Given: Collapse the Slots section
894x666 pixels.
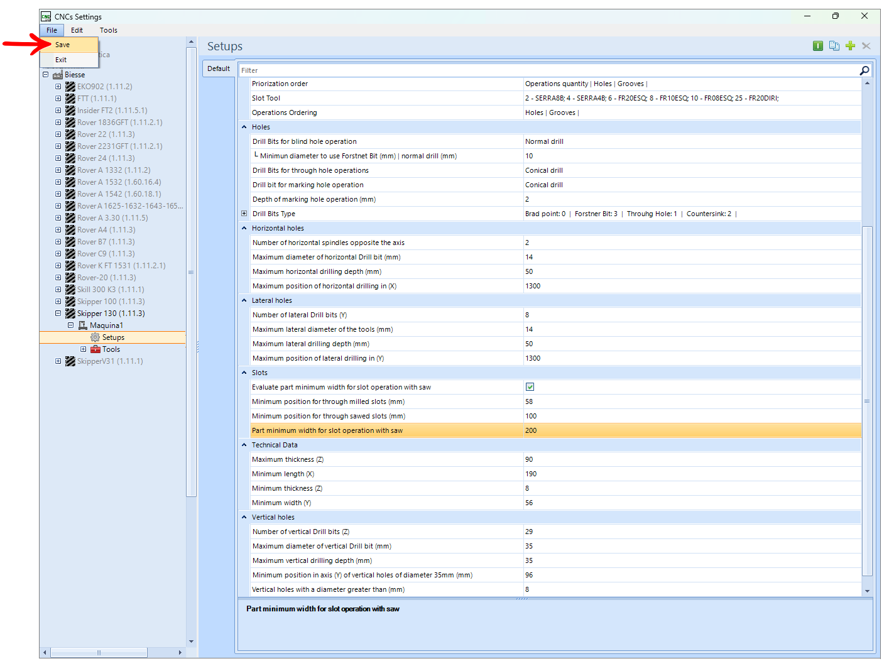Looking at the screenshot, I should pos(244,373).
